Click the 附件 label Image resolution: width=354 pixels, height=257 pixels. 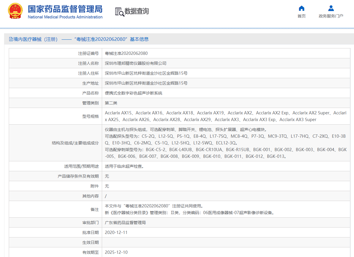[x=94, y=186]
